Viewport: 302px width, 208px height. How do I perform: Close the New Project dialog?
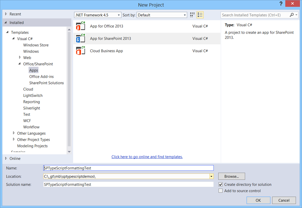coord(292,4)
